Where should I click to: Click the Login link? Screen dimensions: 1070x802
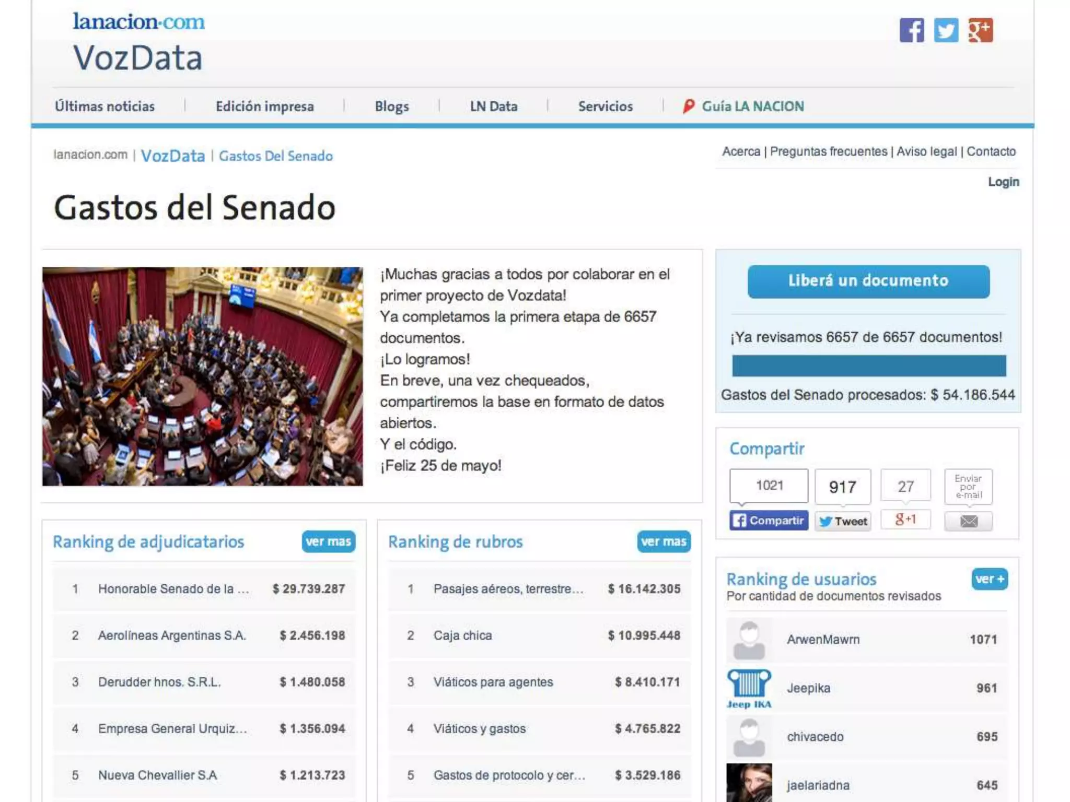pos(1003,182)
